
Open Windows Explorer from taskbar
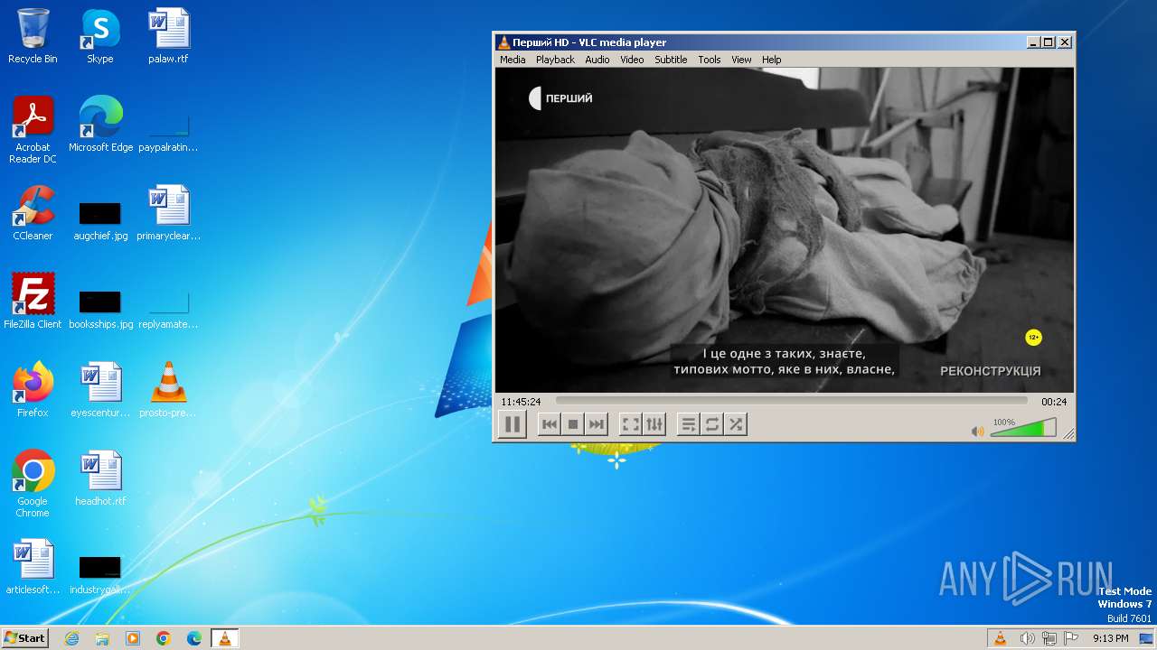pos(102,638)
